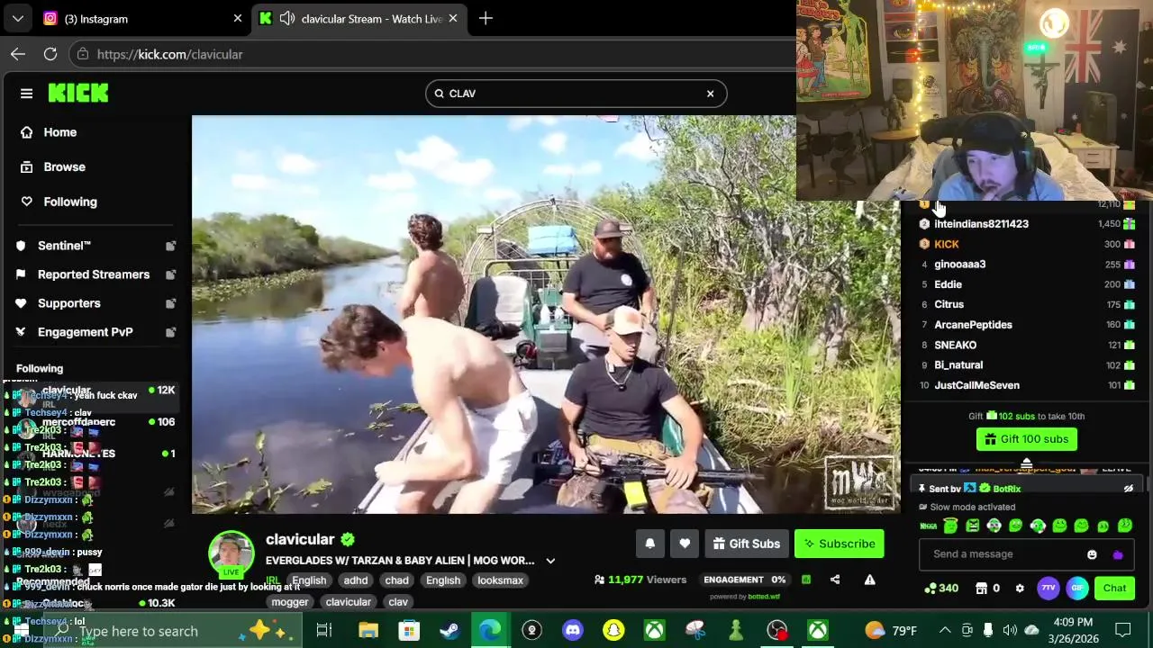
Task: Open the 7TV emote button
Action: coord(1049,589)
